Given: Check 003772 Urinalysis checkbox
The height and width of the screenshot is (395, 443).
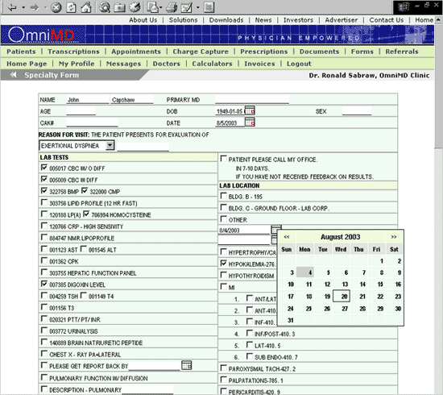Looking at the screenshot, I should click(x=44, y=330).
